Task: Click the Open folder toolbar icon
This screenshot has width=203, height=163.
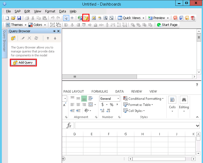Action: 13,18
